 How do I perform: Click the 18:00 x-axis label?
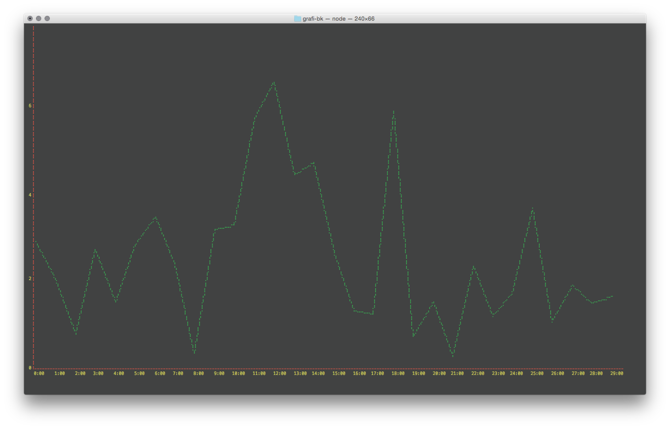(398, 373)
